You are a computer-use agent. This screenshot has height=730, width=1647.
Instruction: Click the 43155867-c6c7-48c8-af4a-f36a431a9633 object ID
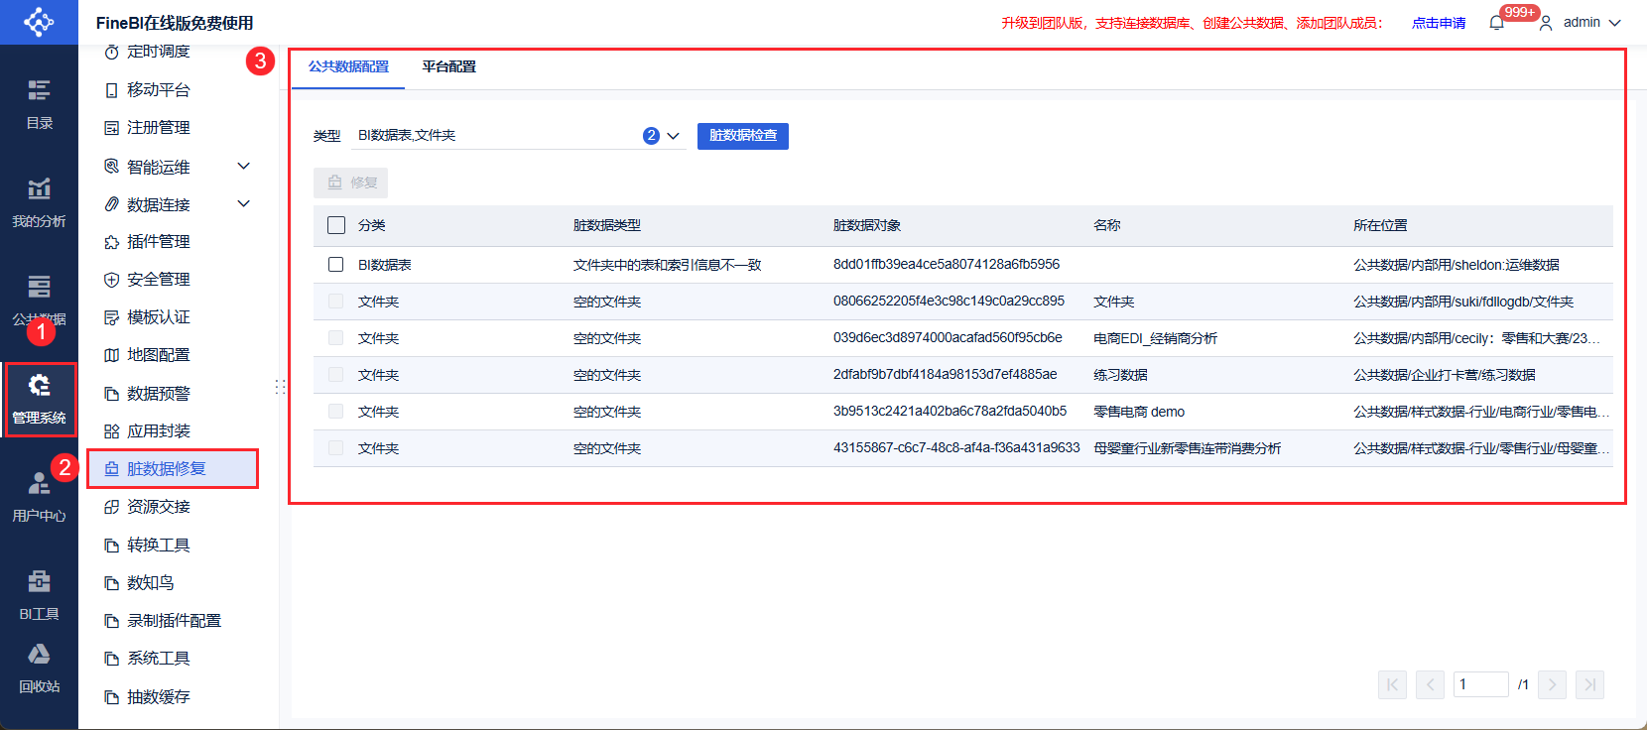956,447
